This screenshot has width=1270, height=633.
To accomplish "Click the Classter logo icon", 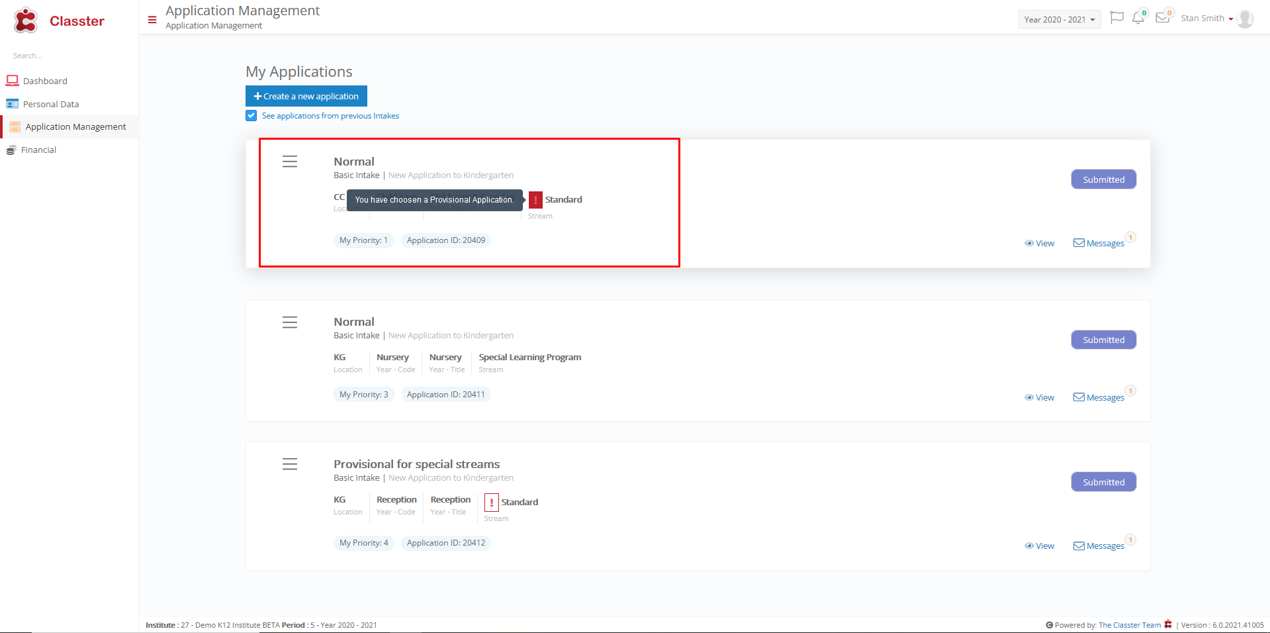I will [x=26, y=21].
